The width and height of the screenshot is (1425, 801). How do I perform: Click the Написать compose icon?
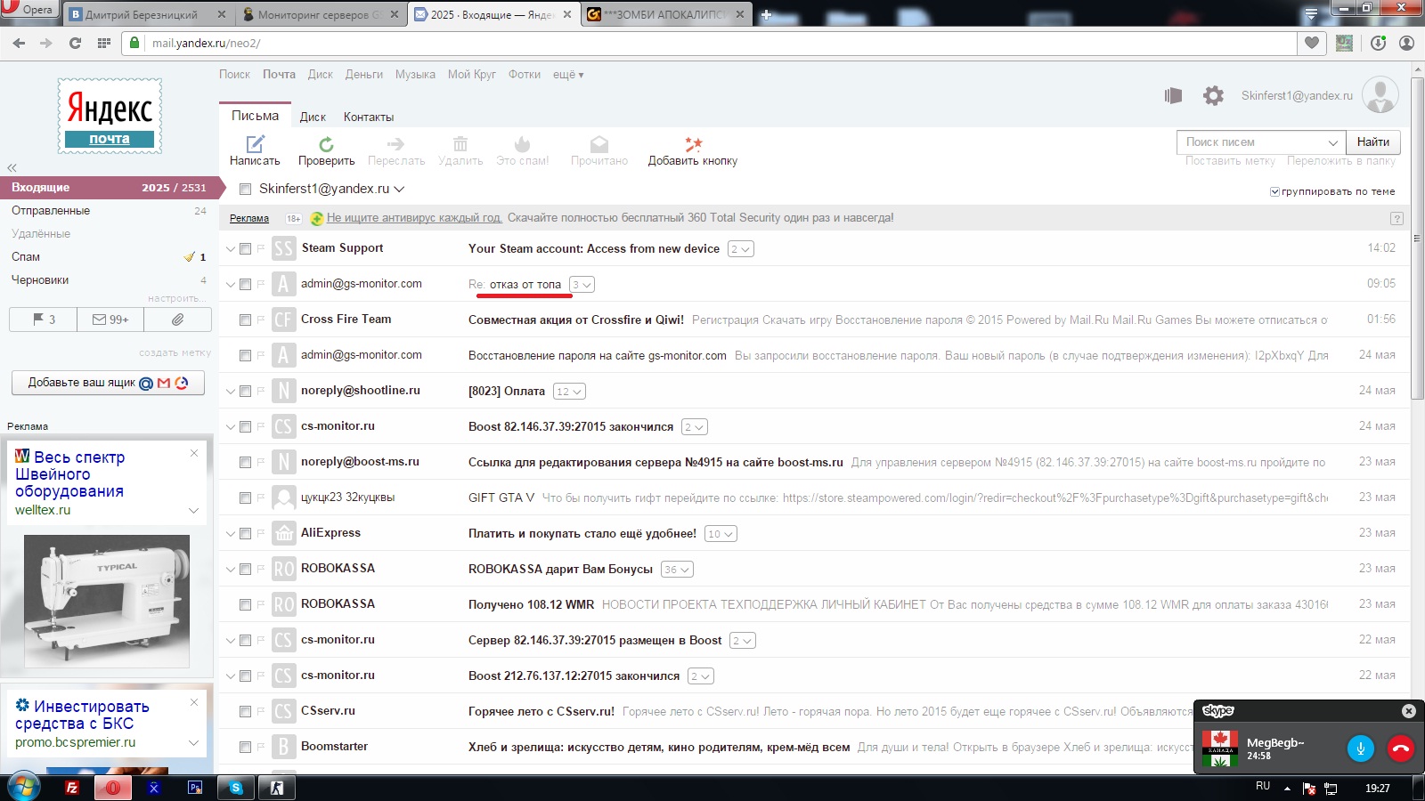(256, 144)
